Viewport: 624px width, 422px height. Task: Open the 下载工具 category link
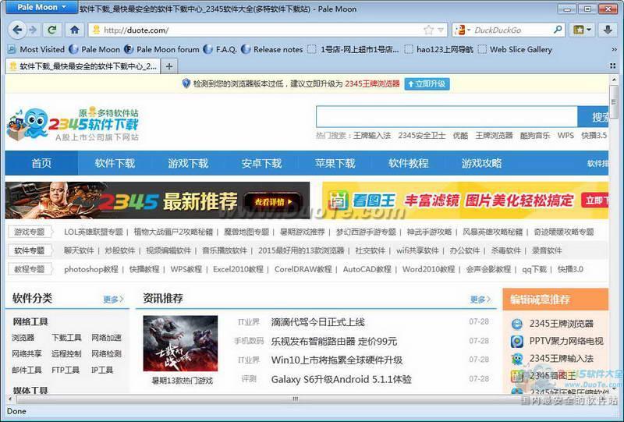(x=66, y=338)
